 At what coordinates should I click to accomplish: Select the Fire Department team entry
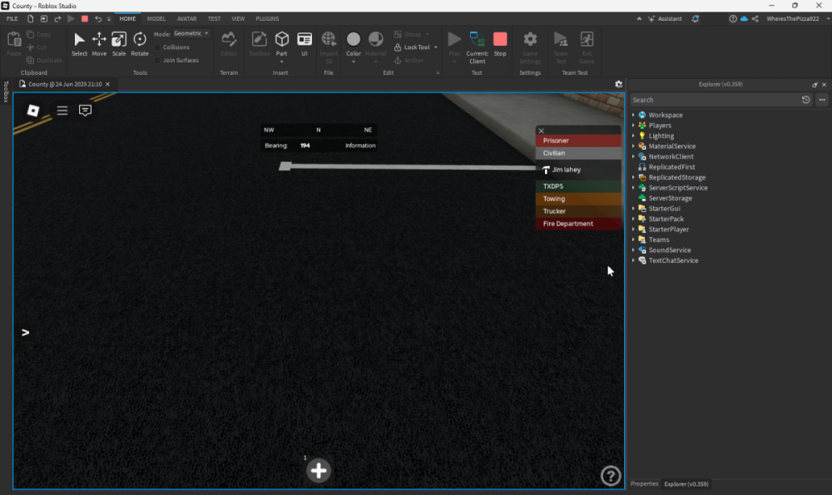pos(578,223)
